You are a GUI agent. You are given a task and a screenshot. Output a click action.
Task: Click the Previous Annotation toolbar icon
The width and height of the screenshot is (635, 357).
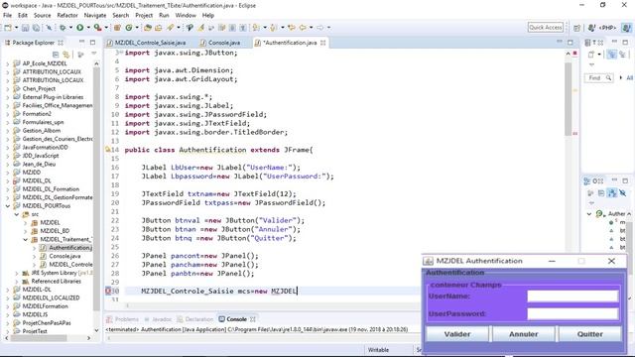click(274, 28)
